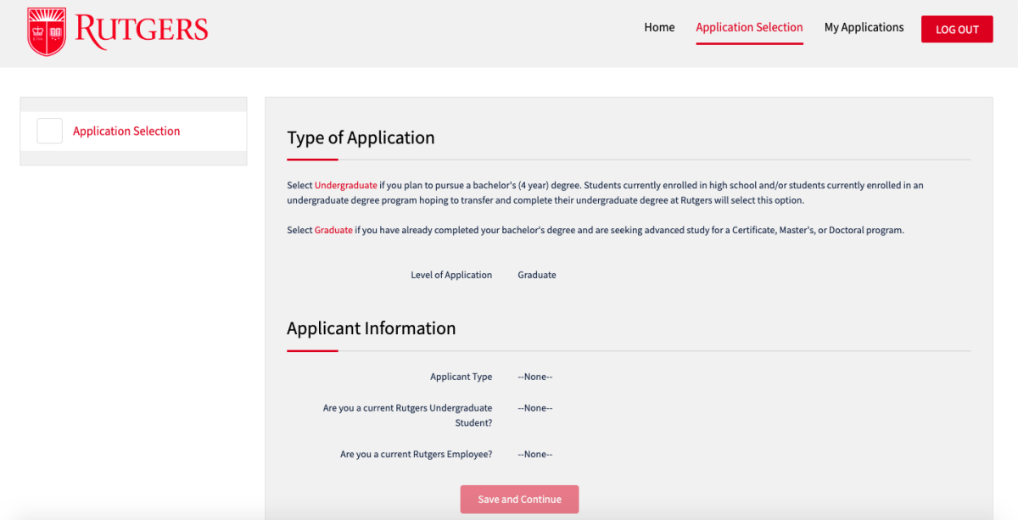Open the Home page

[659, 27]
